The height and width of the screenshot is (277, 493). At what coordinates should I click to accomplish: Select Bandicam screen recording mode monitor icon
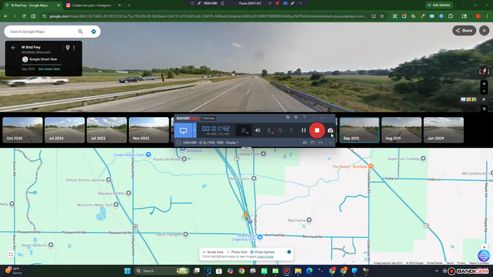tap(184, 130)
